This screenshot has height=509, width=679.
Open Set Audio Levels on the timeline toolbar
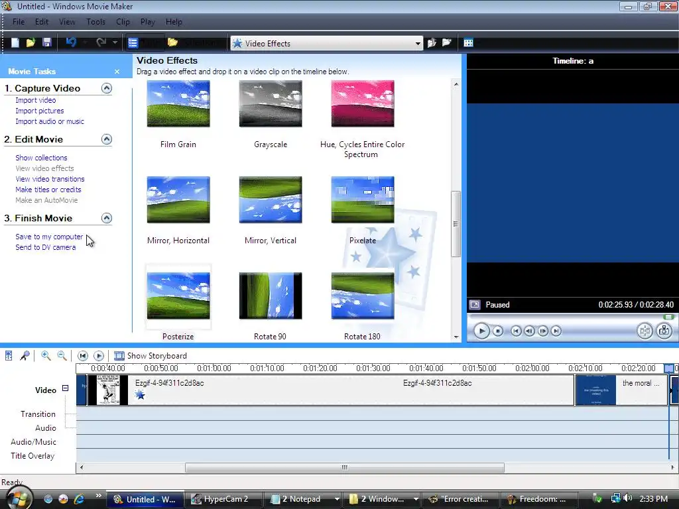pyautogui.click(x=9, y=356)
